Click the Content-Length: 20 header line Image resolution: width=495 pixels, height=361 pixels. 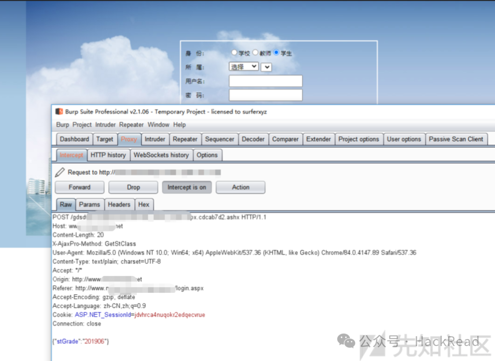click(x=78, y=235)
